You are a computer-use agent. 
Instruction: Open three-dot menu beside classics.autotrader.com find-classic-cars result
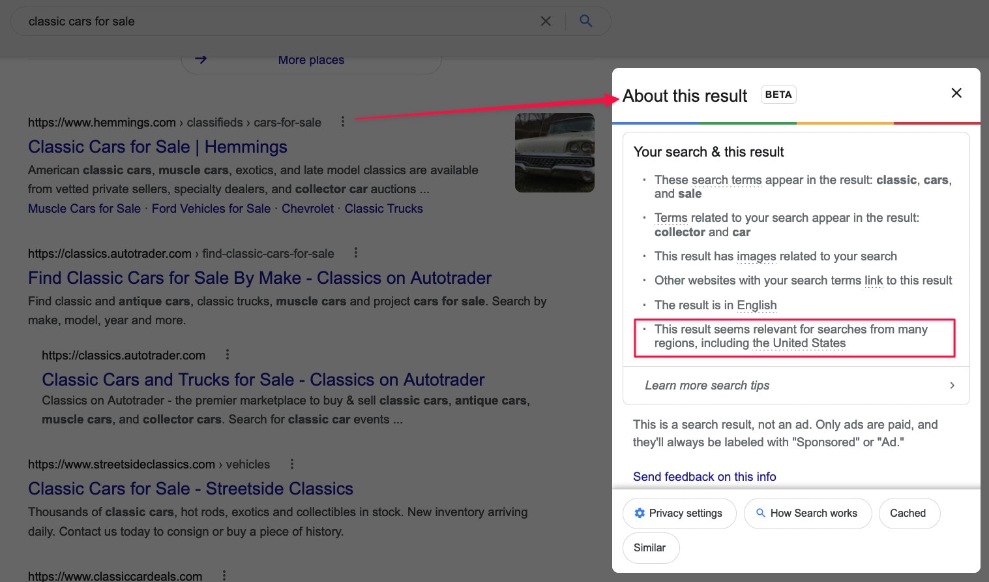coord(355,253)
